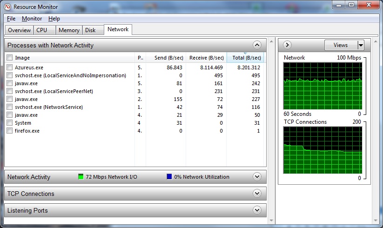Click the 72 Mbps Network I/O label
Screen dimensions: 383x228
coord(111,177)
